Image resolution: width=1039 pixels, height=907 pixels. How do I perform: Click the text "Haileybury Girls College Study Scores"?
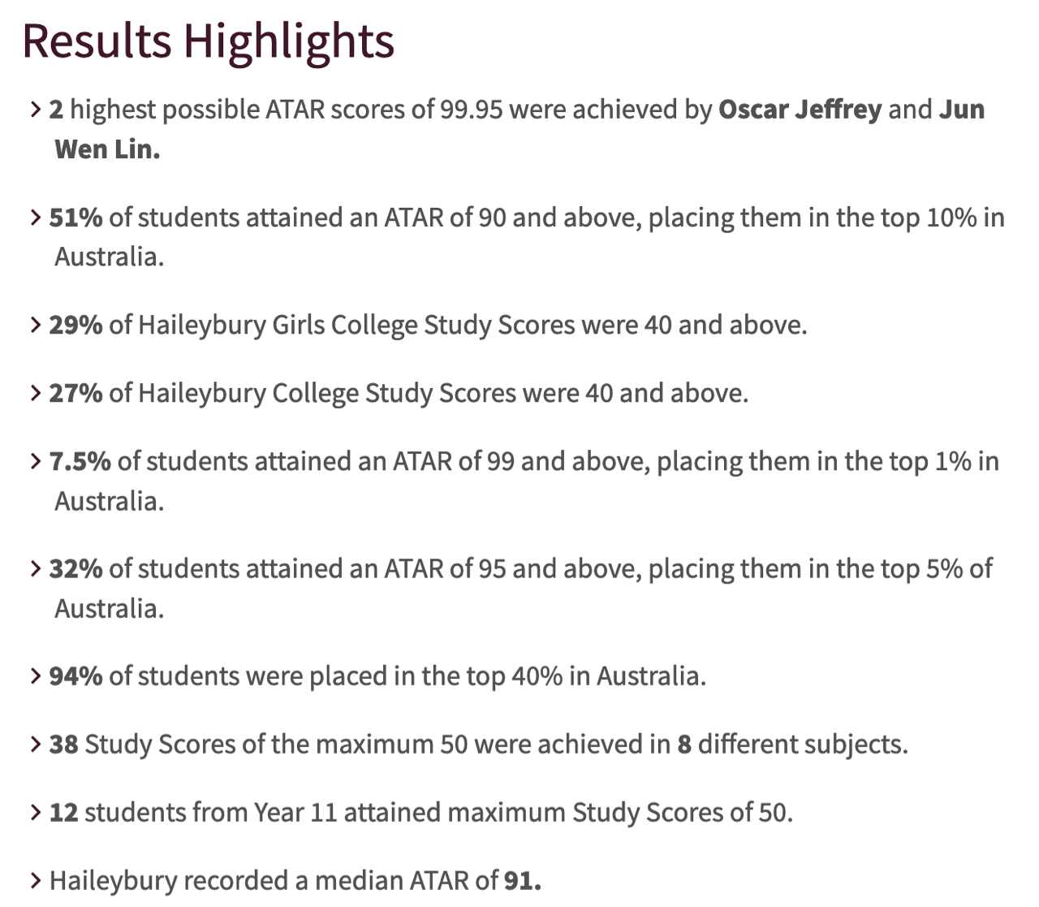(x=314, y=325)
